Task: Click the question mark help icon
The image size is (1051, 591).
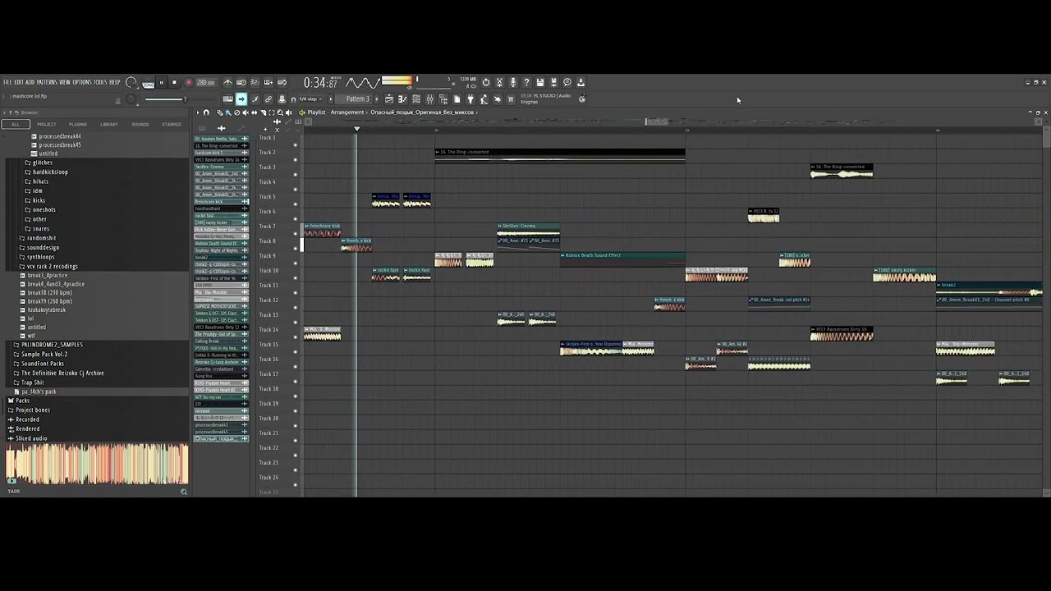Action: click(526, 82)
